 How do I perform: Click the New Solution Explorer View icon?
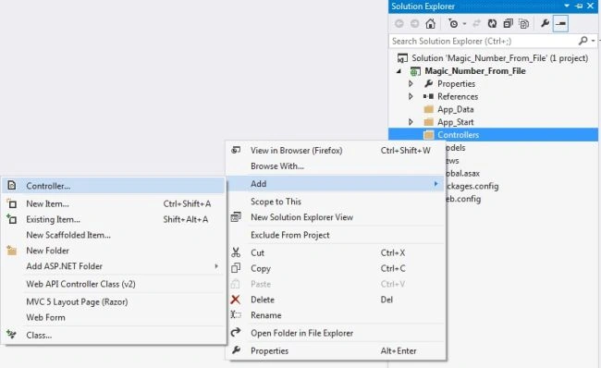click(x=236, y=217)
